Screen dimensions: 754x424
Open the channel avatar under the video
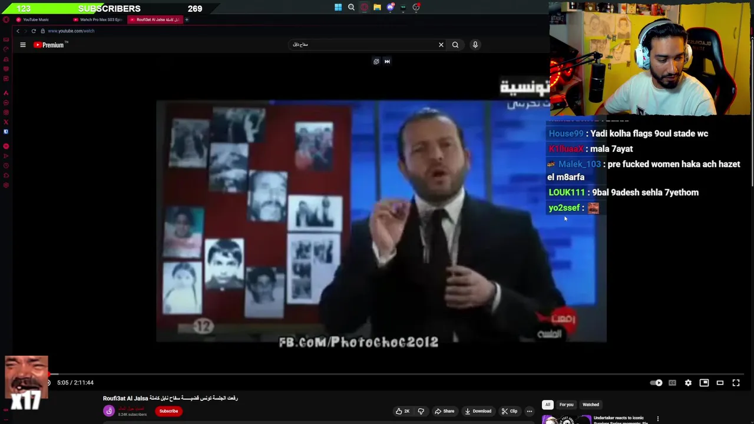[x=109, y=411]
